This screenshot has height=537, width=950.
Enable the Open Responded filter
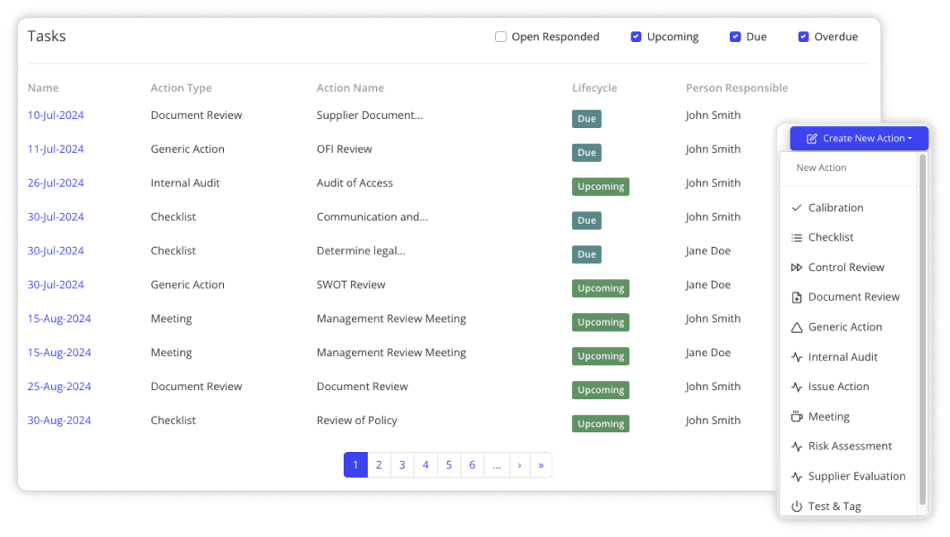tap(500, 37)
